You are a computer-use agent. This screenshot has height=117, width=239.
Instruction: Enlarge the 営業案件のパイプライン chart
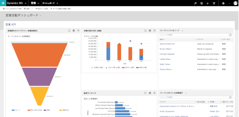[x=78, y=31]
